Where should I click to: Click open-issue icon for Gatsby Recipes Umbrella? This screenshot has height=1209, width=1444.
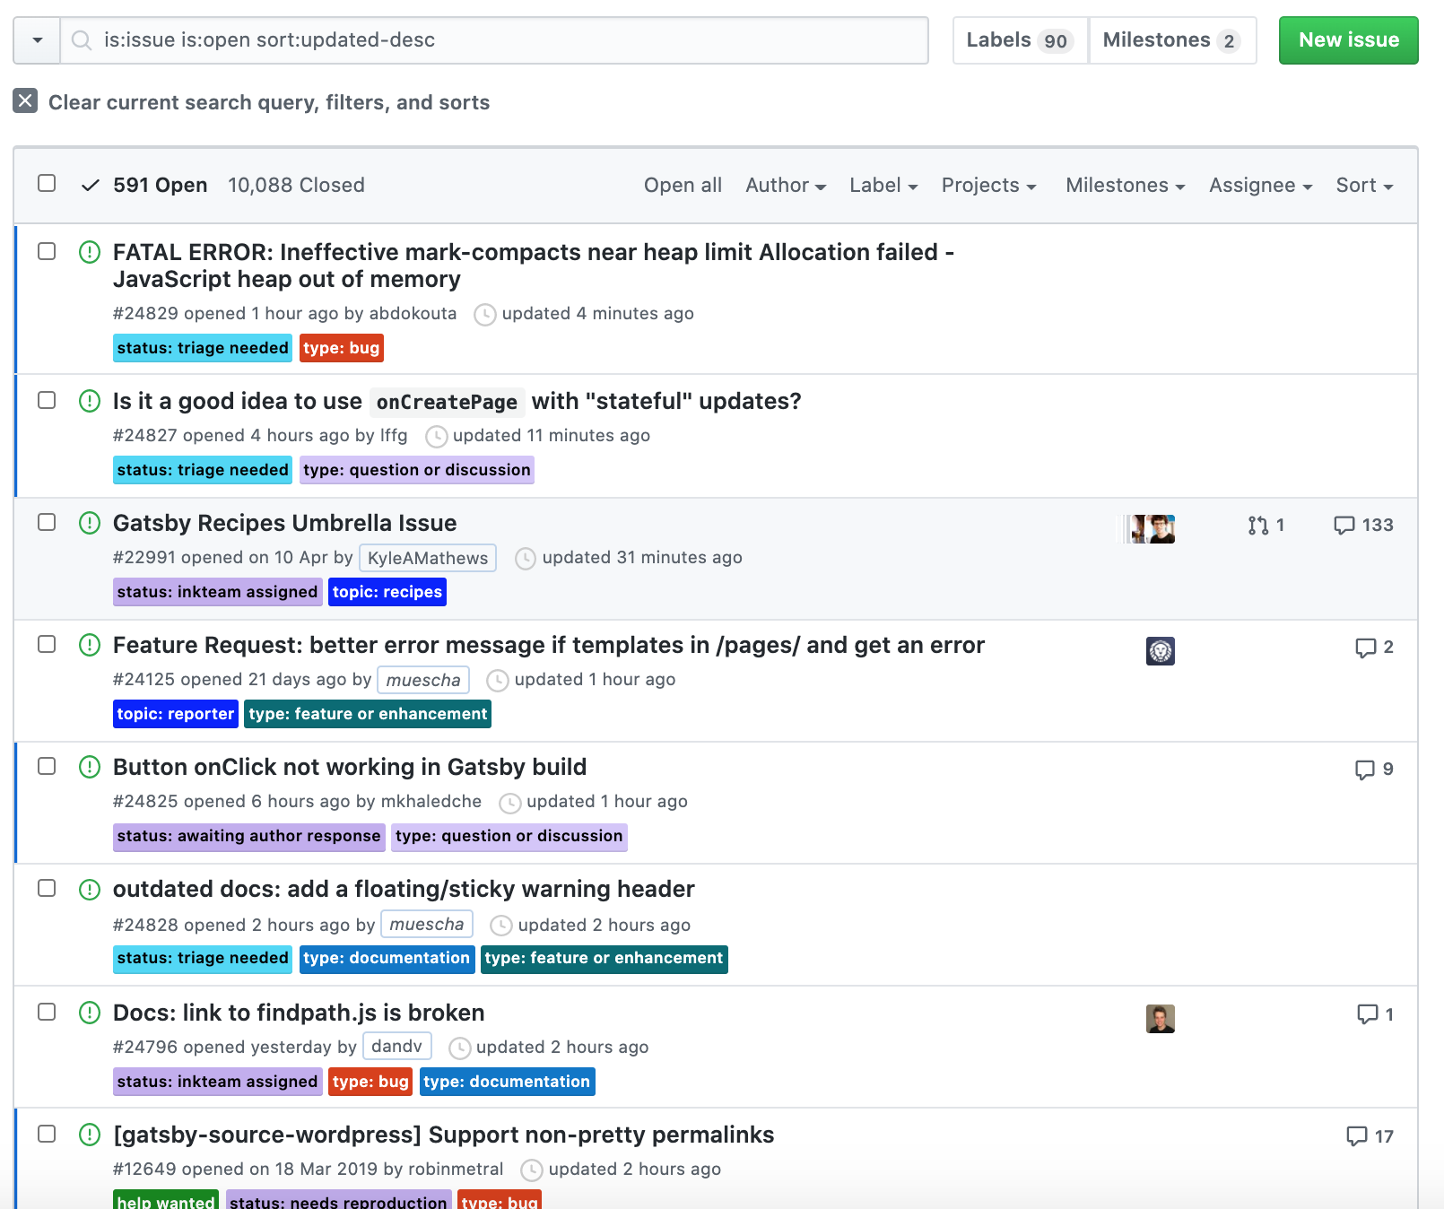90,523
